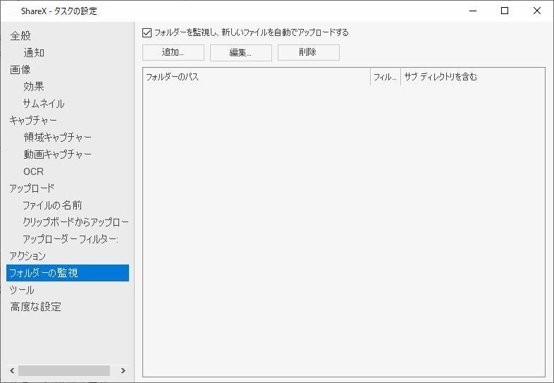Screen dimensions: 554x383
Task: Open ファイルの名前 settings
Action: (53, 205)
